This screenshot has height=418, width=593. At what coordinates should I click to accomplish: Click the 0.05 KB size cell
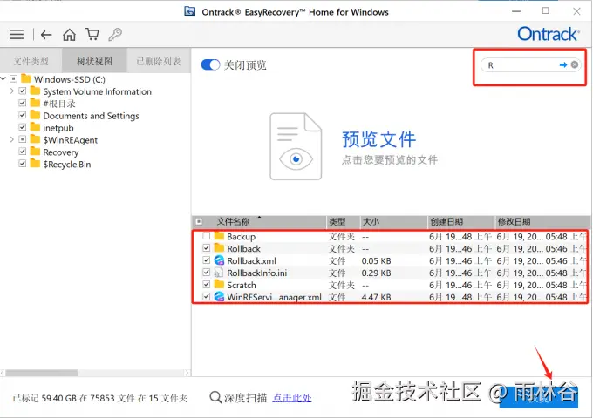tap(377, 261)
